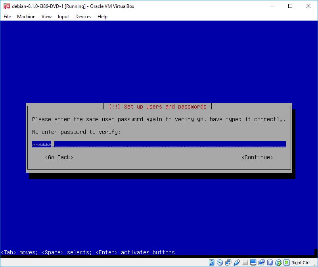Click the mouse integration status icon
This screenshot has height=267, width=318.
click(x=278, y=263)
